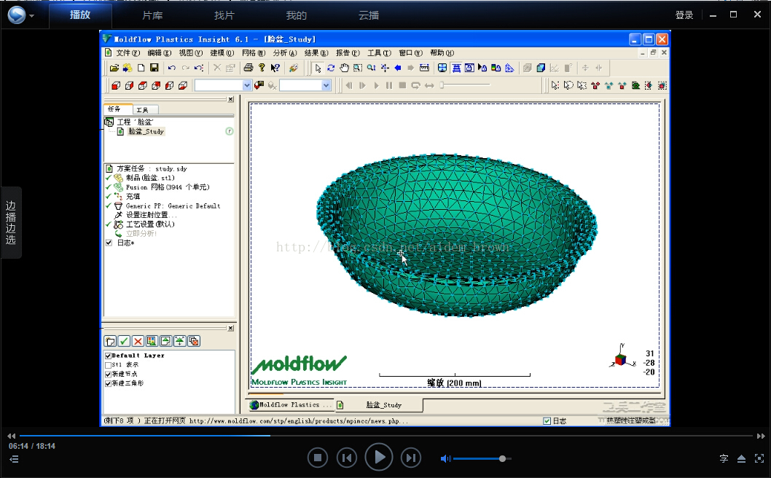Click 登录 login button in player
This screenshot has width=771, height=478.
click(x=684, y=15)
